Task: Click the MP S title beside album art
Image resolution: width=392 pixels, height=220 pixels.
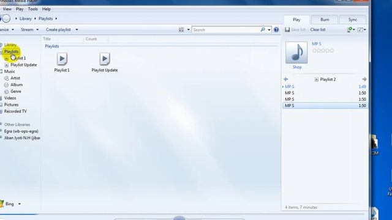Action: (317, 44)
